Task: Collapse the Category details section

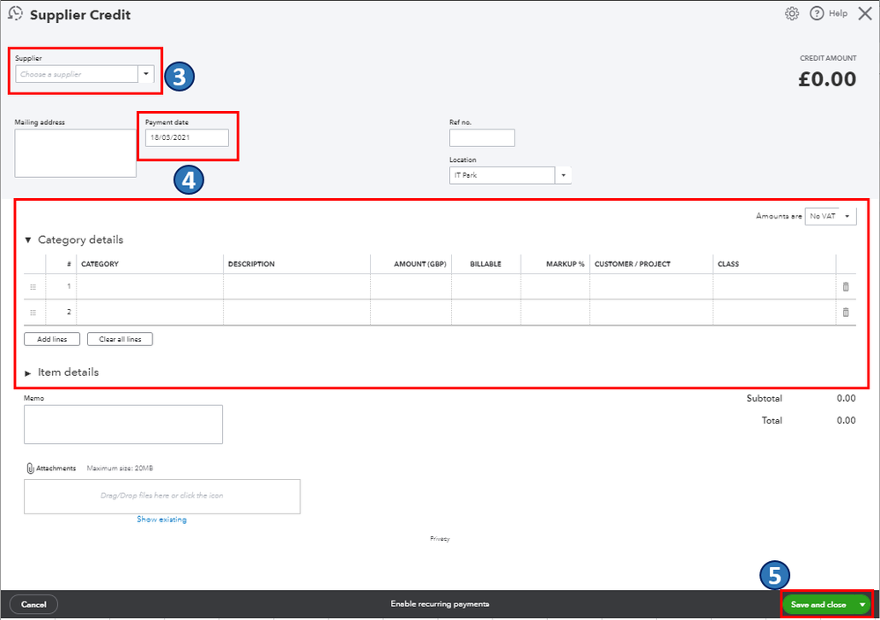Action: click(x=28, y=240)
